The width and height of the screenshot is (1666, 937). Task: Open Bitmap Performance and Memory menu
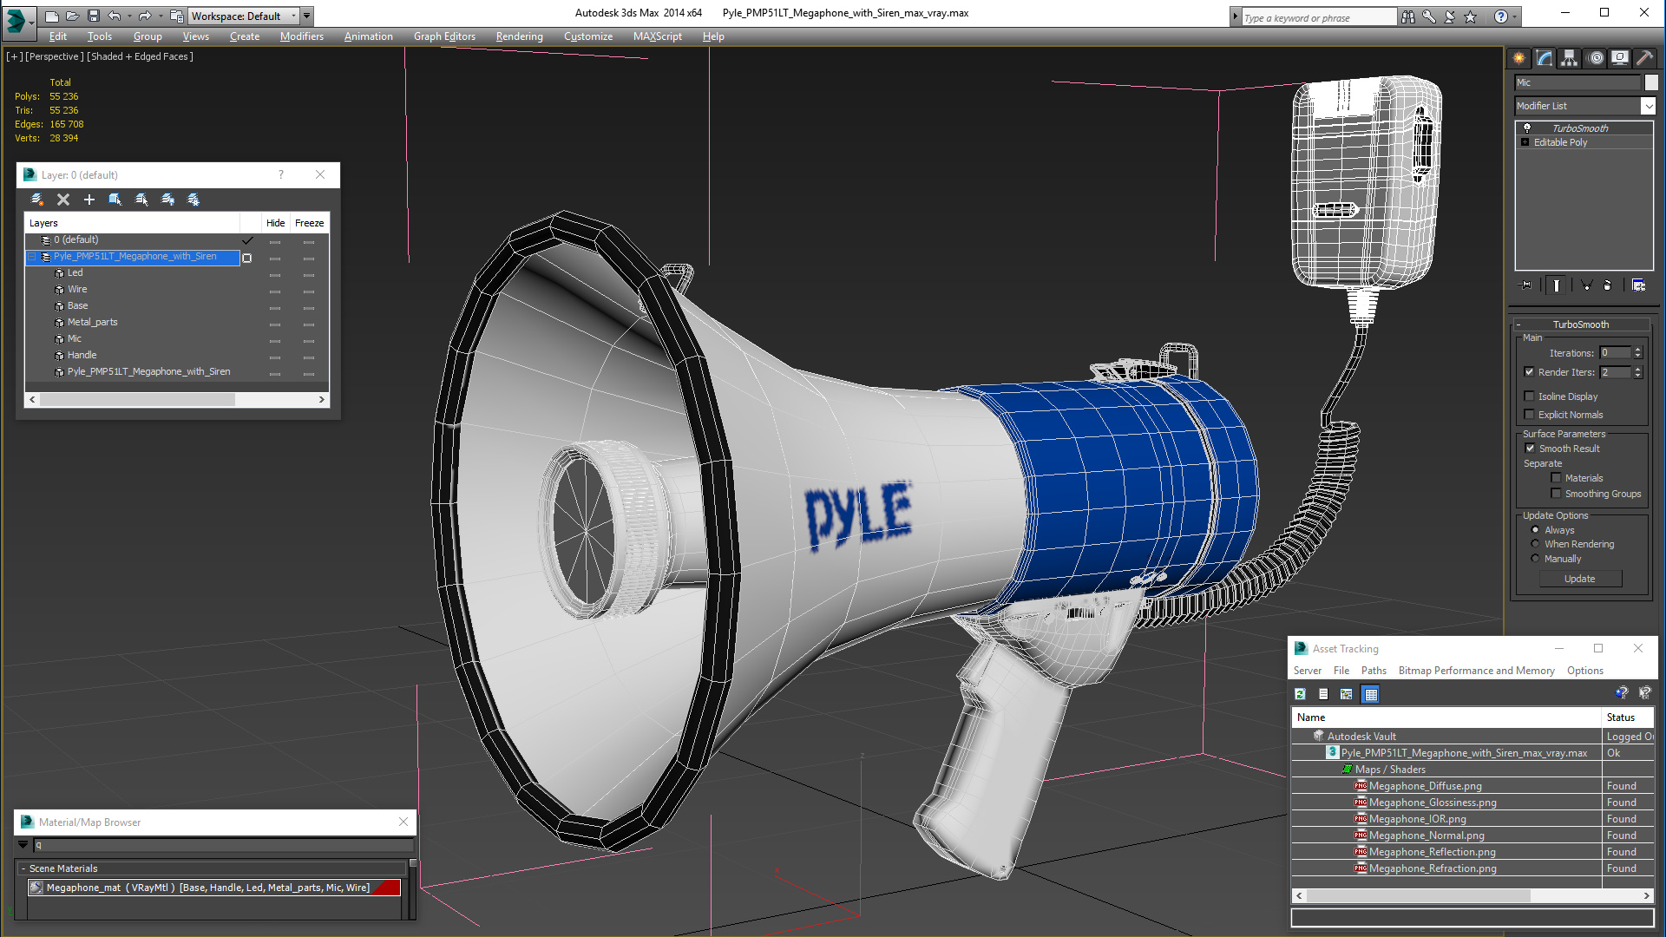[x=1476, y=671]
